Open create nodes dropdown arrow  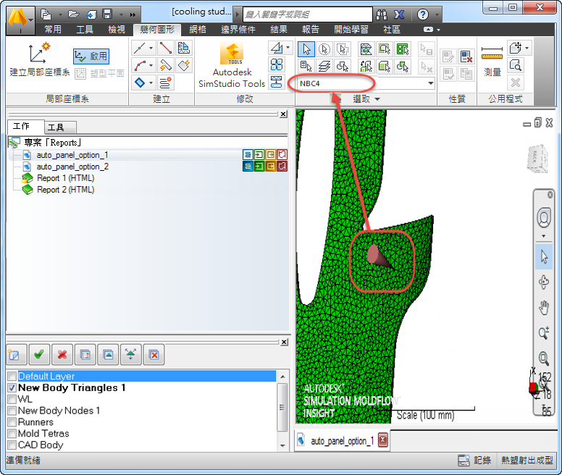[151, 48]
